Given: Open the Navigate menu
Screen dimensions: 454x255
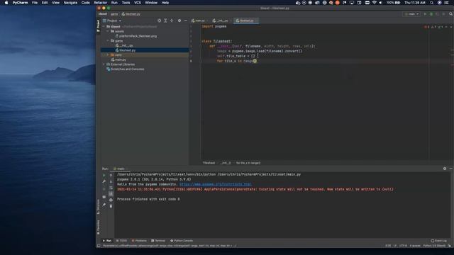Looking at the screenshot, I should [70, 3].
